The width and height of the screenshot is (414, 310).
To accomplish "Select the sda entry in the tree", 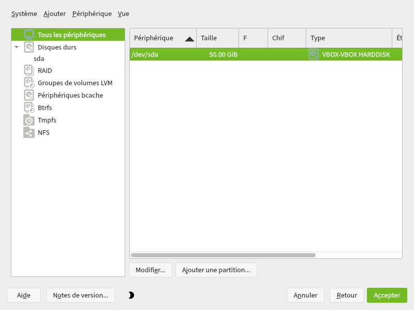I will 39,58.
